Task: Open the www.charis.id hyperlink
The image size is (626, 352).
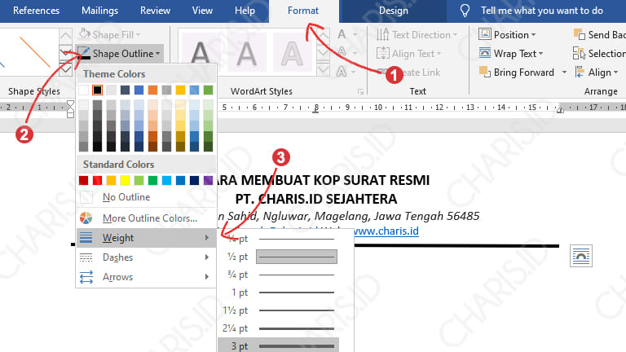Action: [386, 231]
